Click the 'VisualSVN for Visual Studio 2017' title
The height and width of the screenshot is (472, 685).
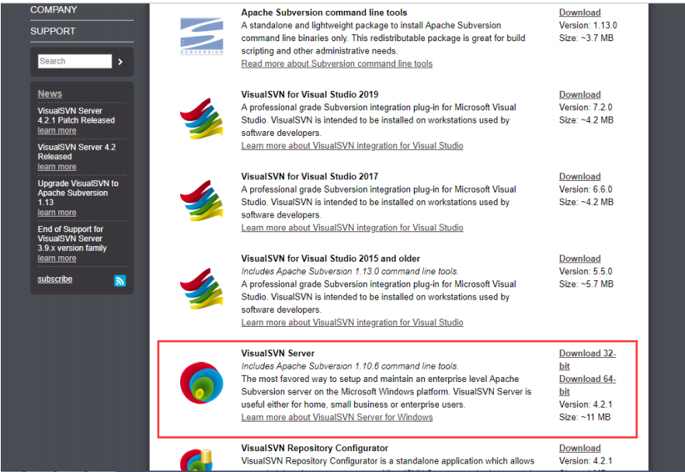tap(310, 177)
